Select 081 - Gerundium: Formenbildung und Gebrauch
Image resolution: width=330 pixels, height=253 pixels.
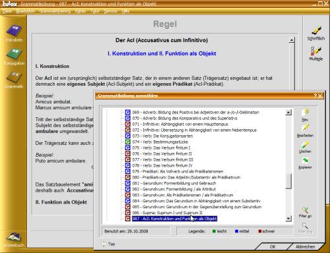point(174,183)
